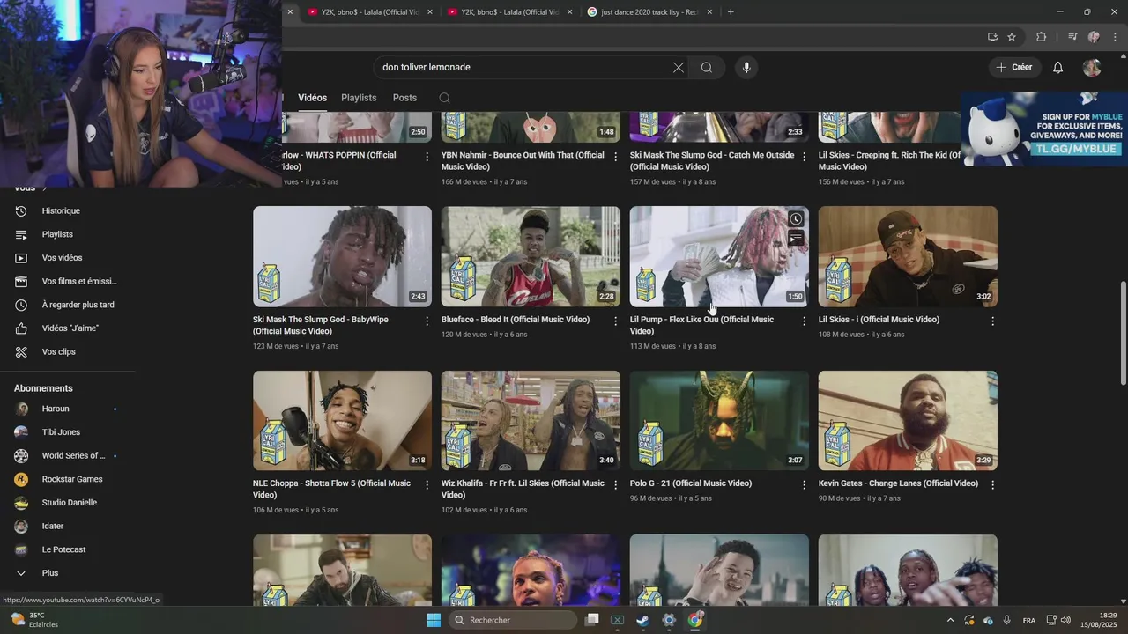Viewport: 1128px width, 634px height.
Task: Open a new browser tab with plus
Action: click(731, 12)
